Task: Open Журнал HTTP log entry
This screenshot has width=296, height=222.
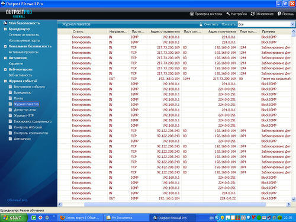Action: click(x=24, y=115)
